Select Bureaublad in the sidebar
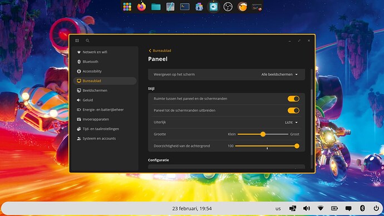Viewport: 384px width, 216px height. (105, 81)
